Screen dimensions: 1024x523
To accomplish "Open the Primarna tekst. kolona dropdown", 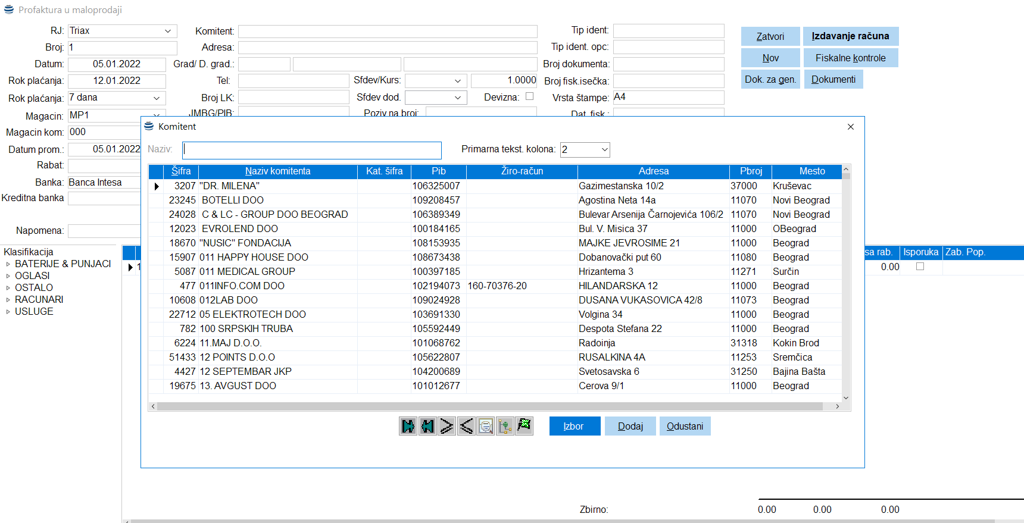I will (x=604, y=150).
